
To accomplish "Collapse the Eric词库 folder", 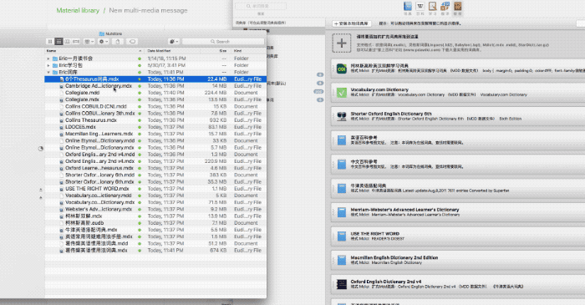I will click(x=48, y=73).
